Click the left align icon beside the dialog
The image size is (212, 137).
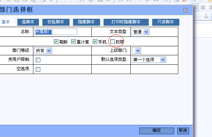pyautogui.click(x=195, y=7)
